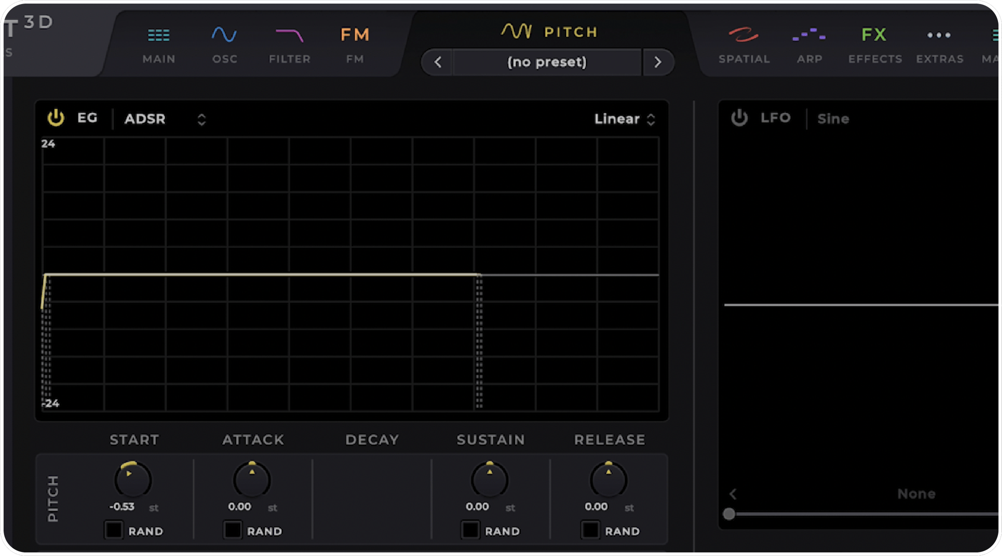Open the ADSR mode dropdown
The width and height of the screenshot is (1002, 556).
145,119
